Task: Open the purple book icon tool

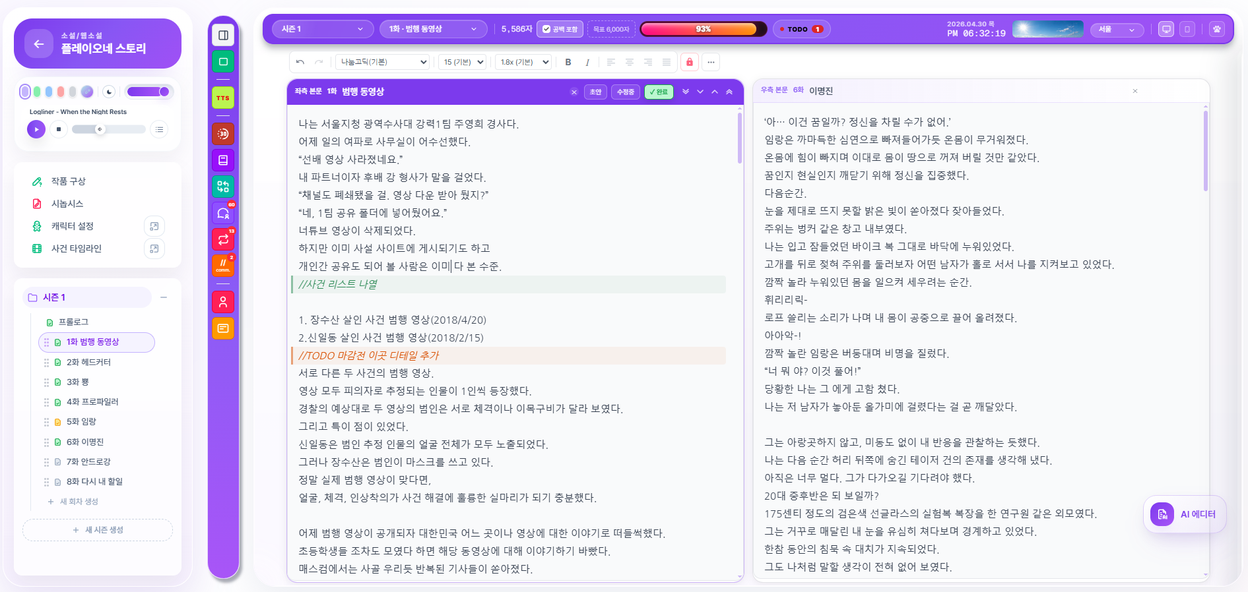Action: coord(223,160)
